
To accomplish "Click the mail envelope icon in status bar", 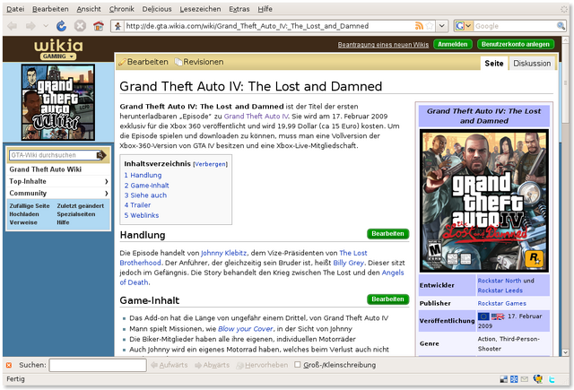I will tap(525, 379).
